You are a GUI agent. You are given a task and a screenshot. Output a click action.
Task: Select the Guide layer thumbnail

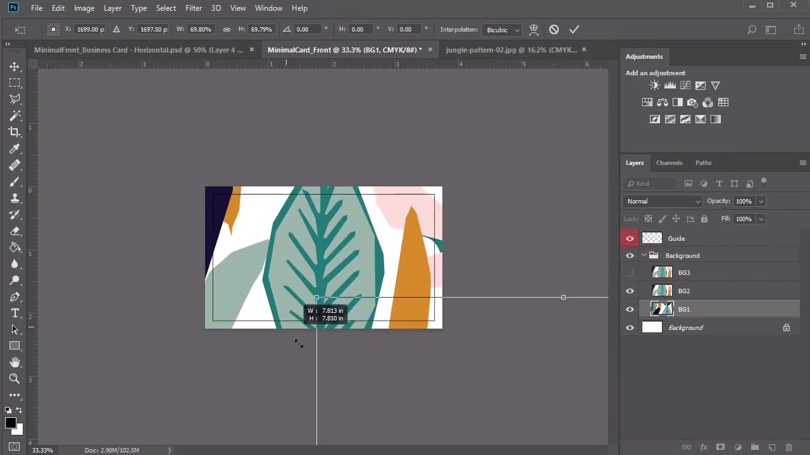point(652,238)
